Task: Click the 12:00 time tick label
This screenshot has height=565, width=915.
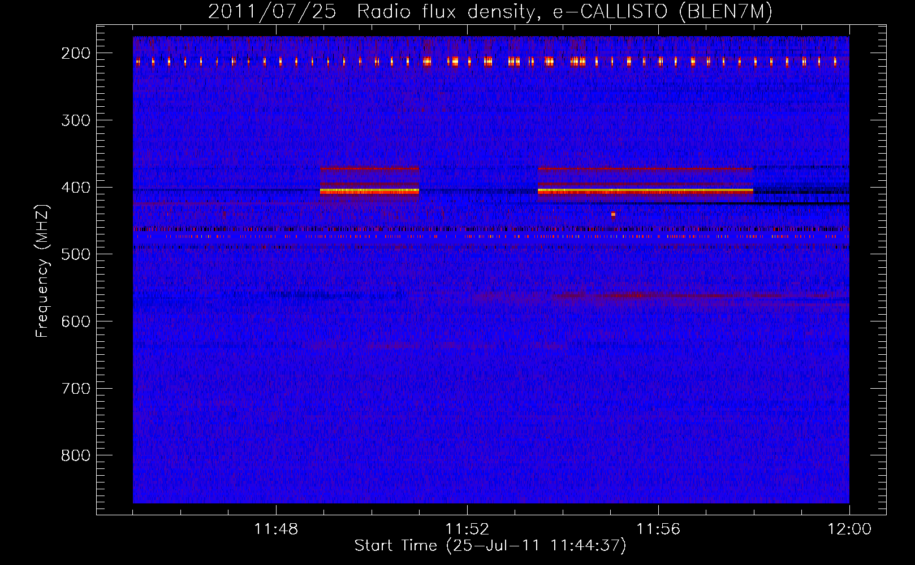Action: [x=849, y=529]
